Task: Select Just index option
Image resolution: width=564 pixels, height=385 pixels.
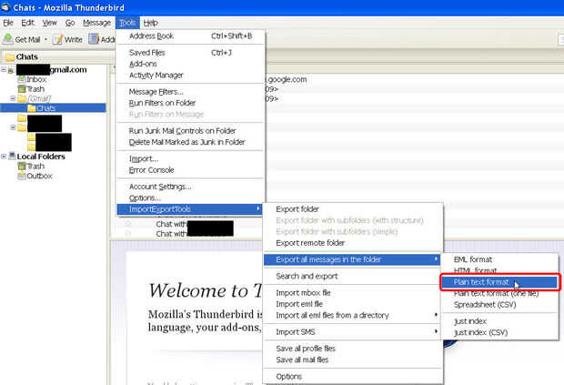Action: point(500,321)
